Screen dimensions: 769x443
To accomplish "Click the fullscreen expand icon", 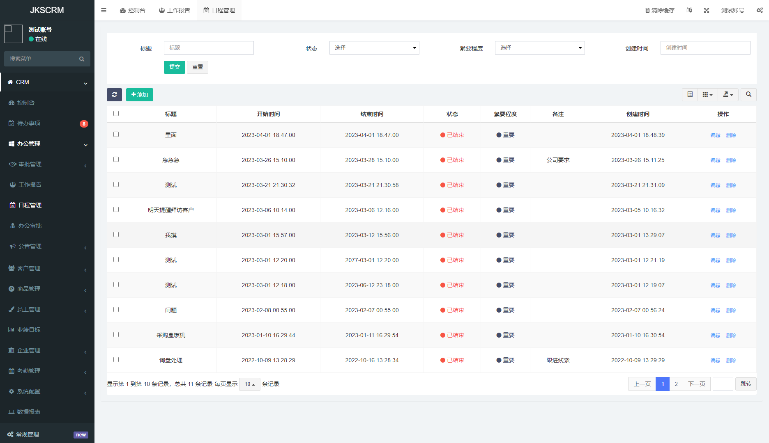I will pos(707,10).
